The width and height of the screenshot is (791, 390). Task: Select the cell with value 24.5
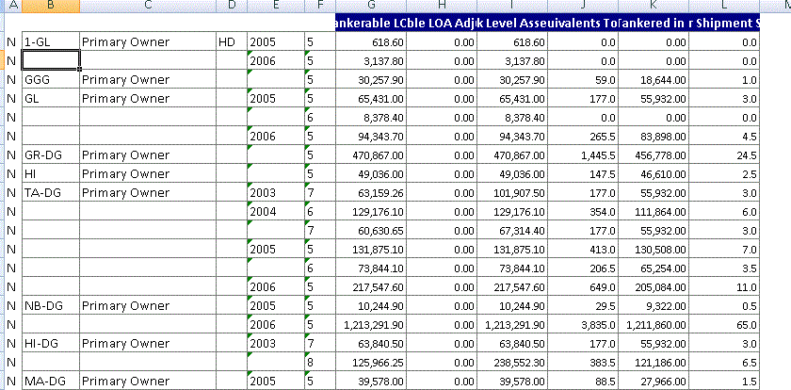click(724, 154)
